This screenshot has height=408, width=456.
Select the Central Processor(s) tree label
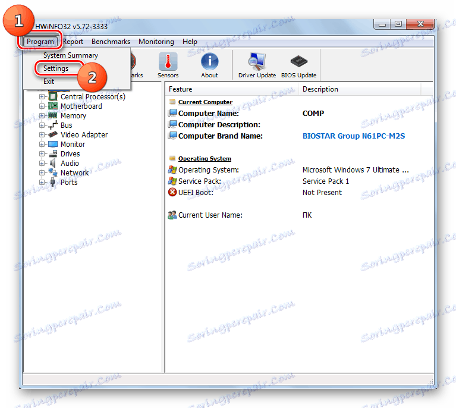(93, 96)
